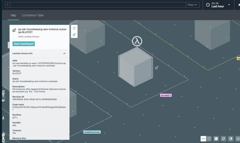Toggle the sidebar panel layout icon
240x143 pixels.
coord(216,139)
